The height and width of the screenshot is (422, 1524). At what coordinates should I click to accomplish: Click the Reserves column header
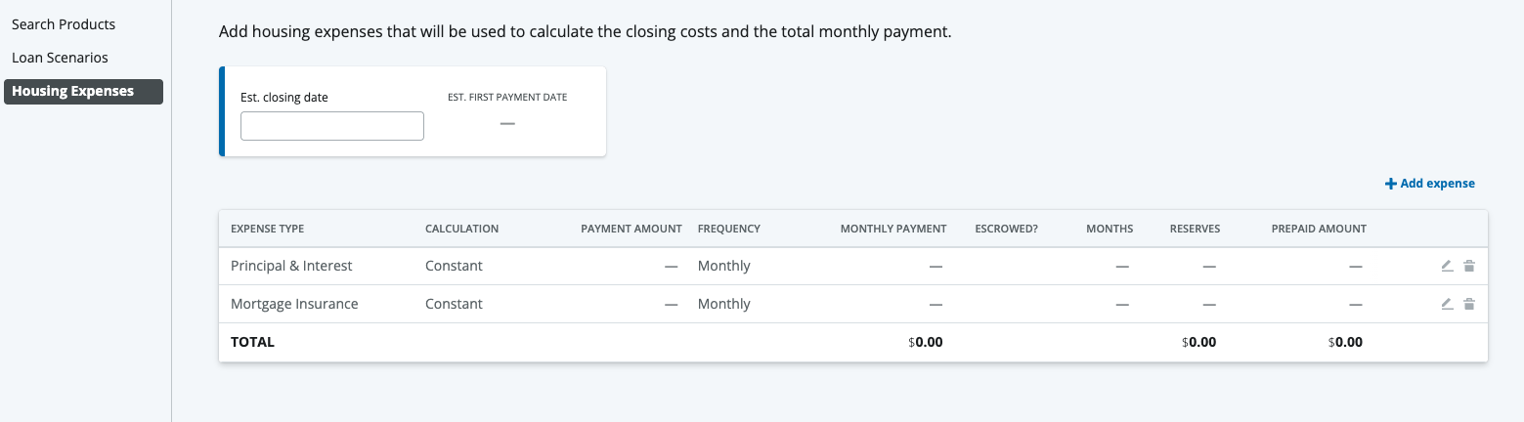[1195, 229]
